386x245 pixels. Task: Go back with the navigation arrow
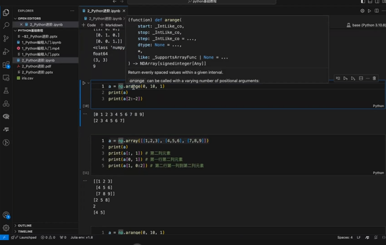click(x=115, y=1)
